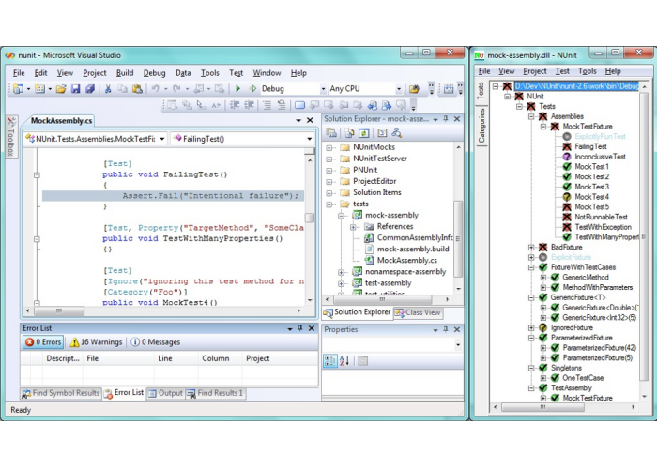This screenshot has width=657, height=469.
Task: Toggle the 0 Errors filter
Action: pyautogui.click(x=43, y=342)
